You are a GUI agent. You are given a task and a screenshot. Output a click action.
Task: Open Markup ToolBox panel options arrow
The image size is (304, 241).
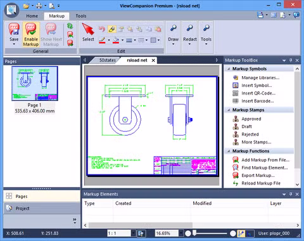point(284,60)
